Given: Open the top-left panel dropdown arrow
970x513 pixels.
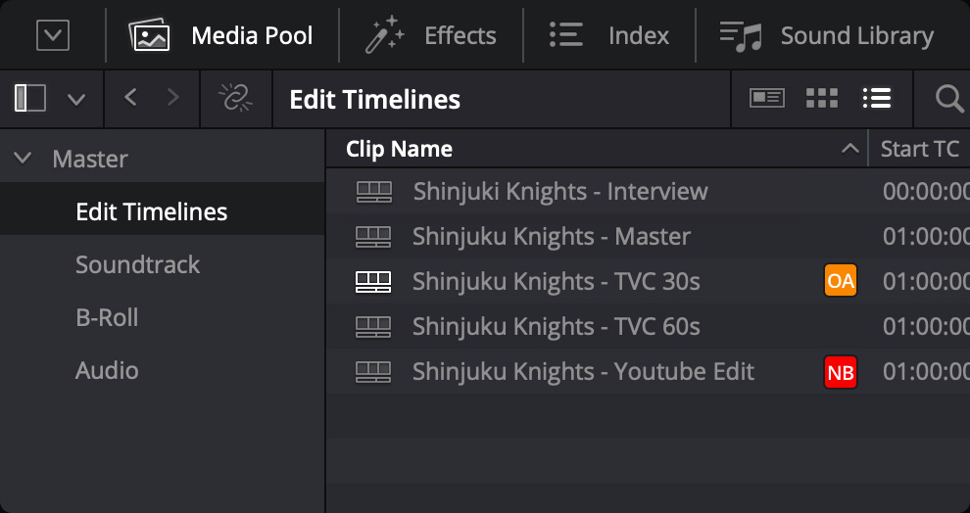Looking at the screenshot, I should (x=52, y=36).
